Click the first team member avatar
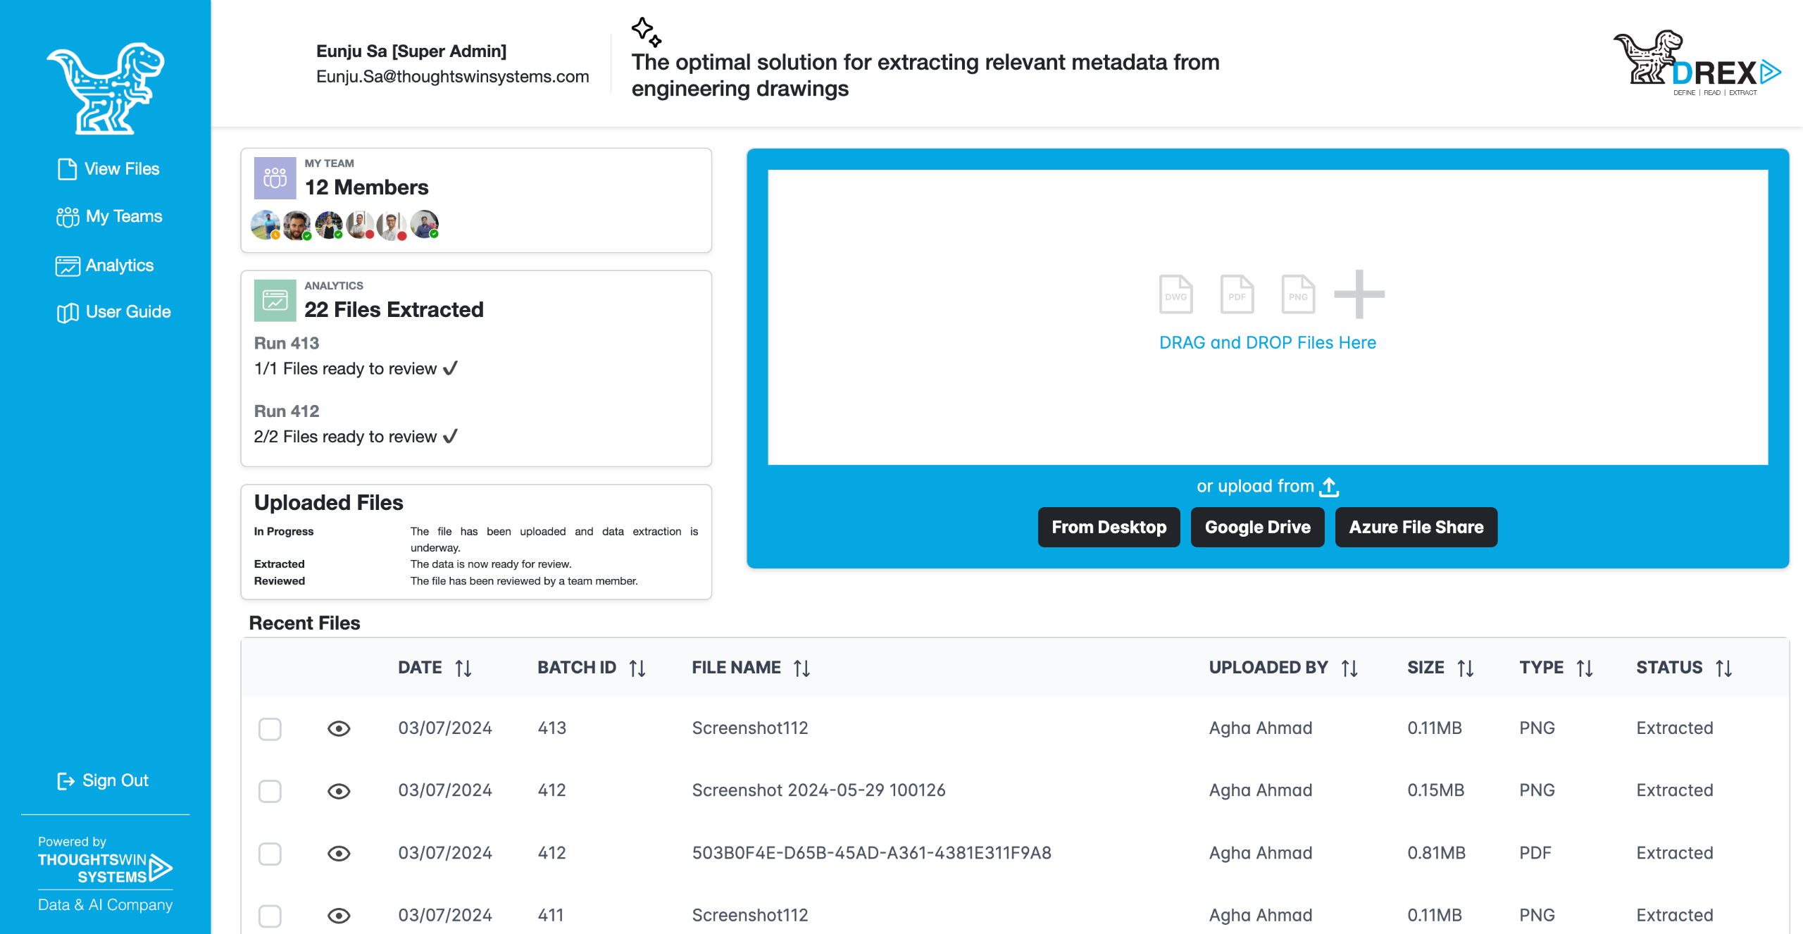Viewport: 1803px width, 934px height. [265, 225]
